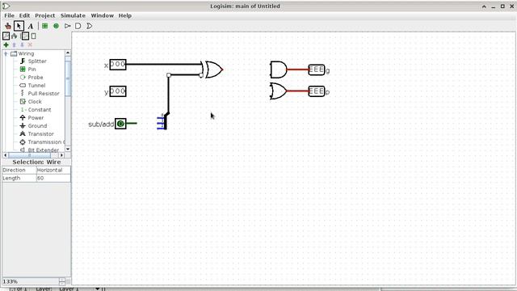Choose the output pin toolbar icon
This screenshot has height=291, width=517.
click(x=56, y=26)
